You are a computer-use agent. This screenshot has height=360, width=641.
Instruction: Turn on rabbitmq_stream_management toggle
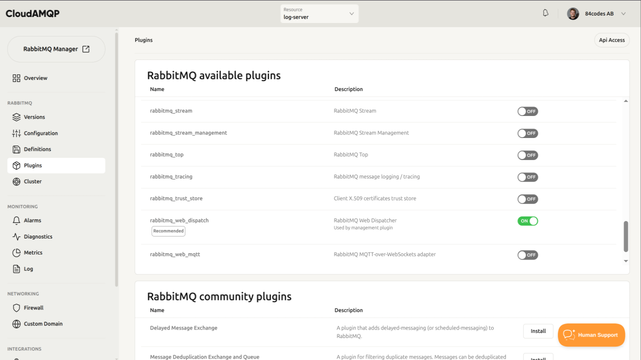pos(528,133)
